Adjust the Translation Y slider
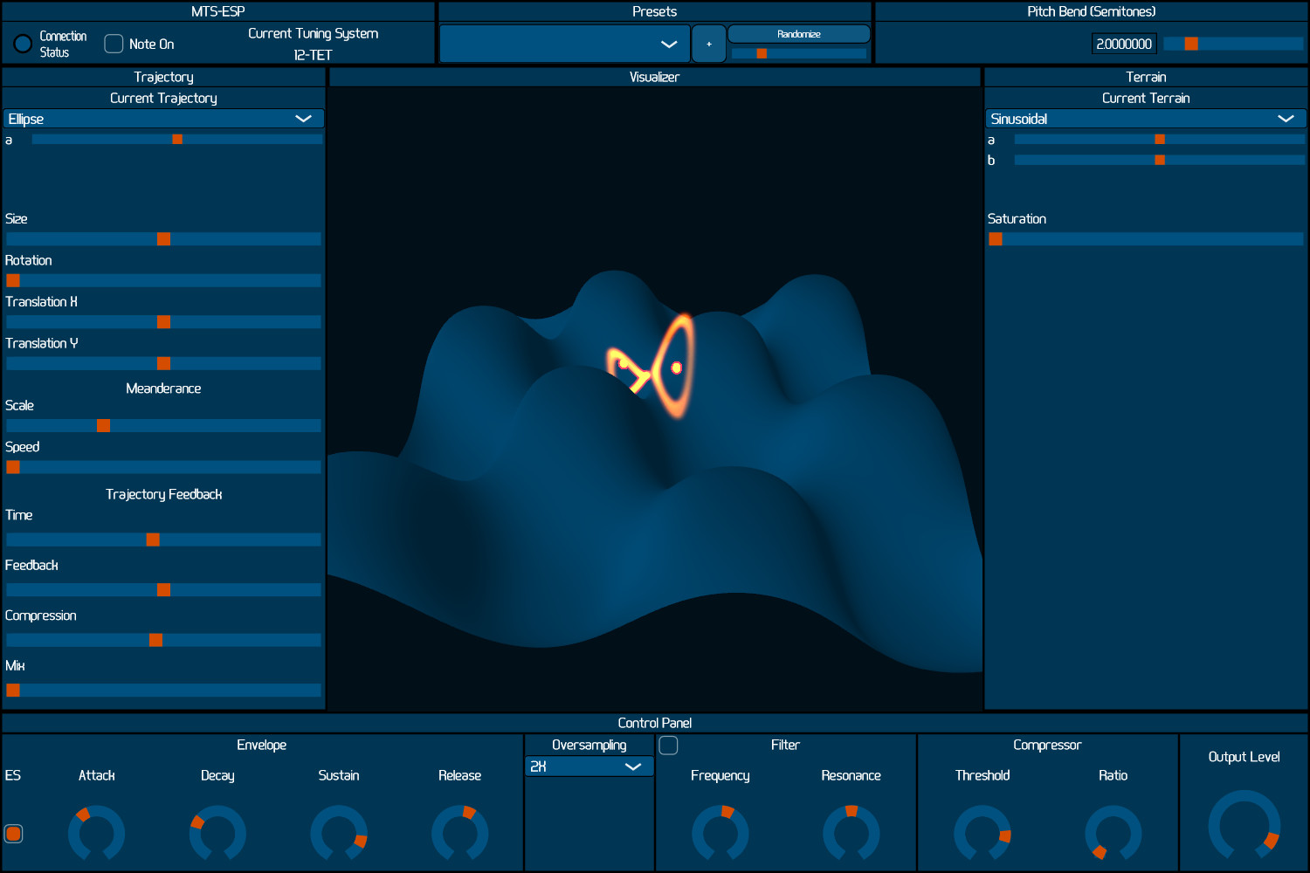Viewport: 1310px width, 873px height. 163,363
